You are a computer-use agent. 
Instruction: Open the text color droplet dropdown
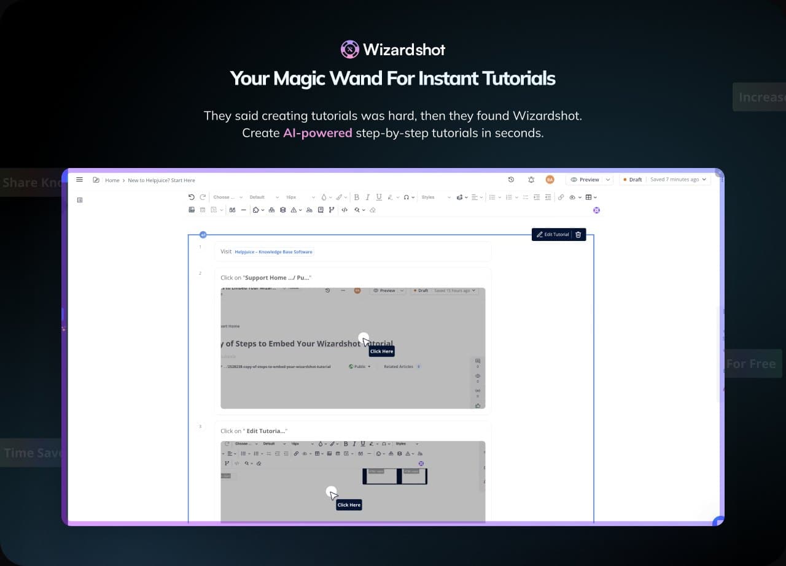326,197
